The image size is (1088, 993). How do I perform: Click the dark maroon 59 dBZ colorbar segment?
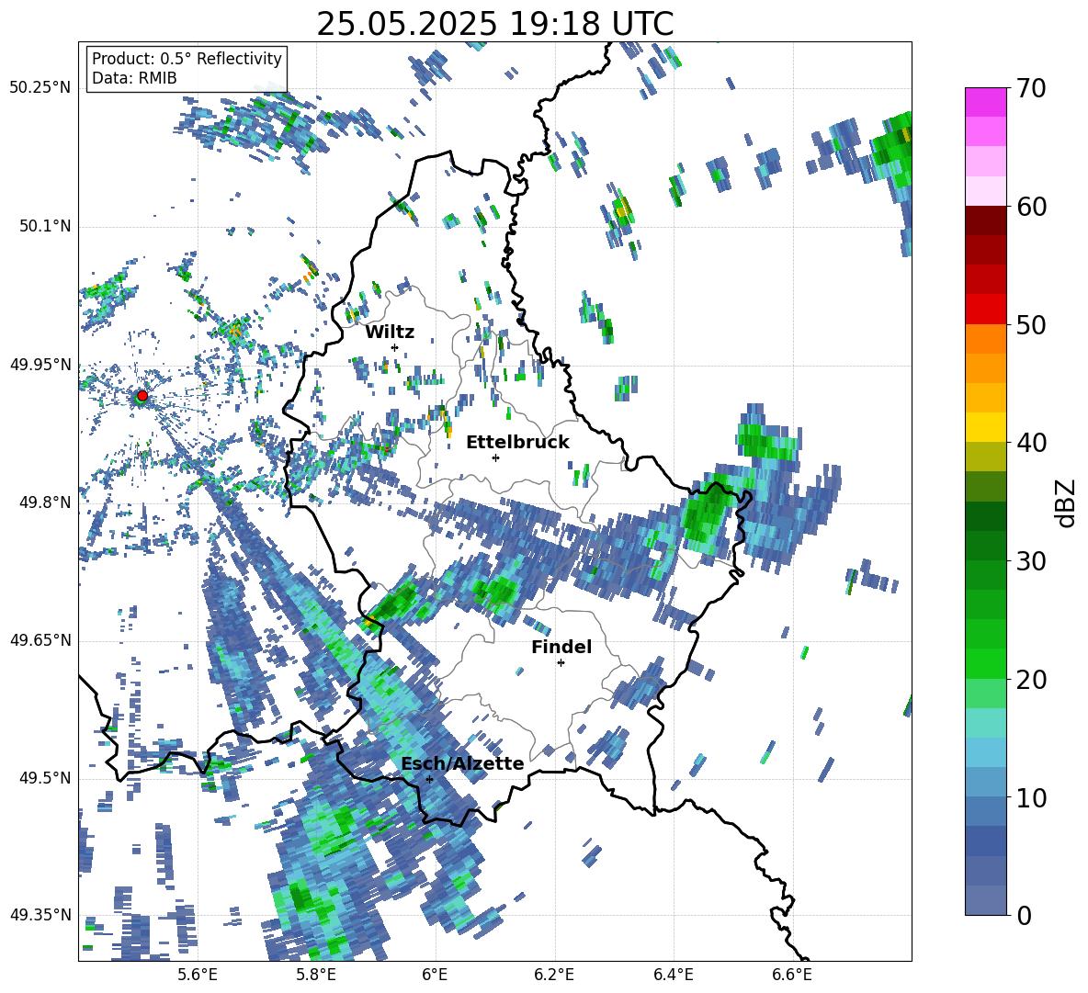click(x=985, y=220)
